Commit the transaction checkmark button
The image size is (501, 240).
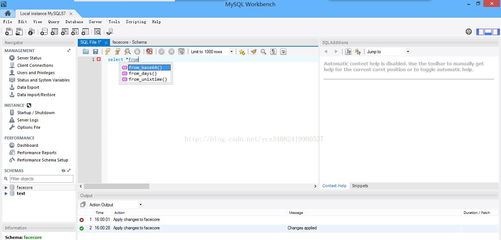tap(161, 52)
